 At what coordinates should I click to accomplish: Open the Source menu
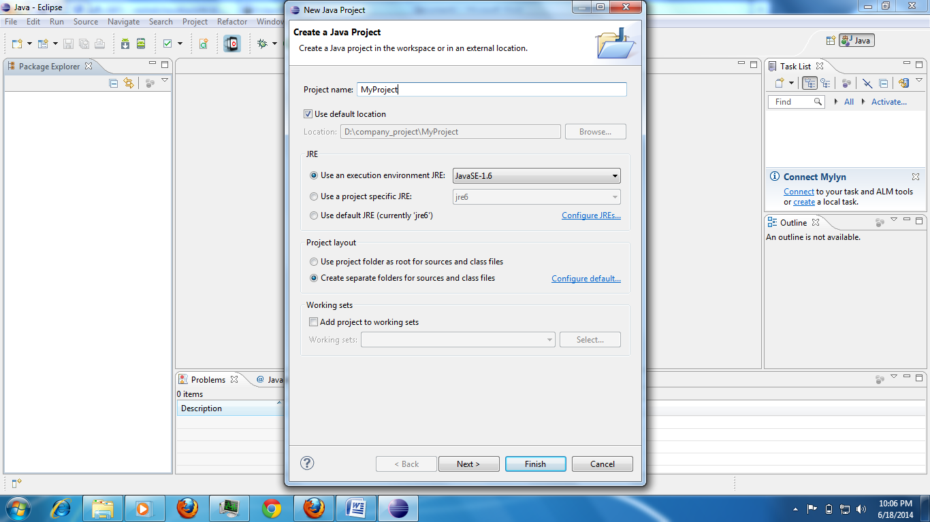tap(86, 22)
